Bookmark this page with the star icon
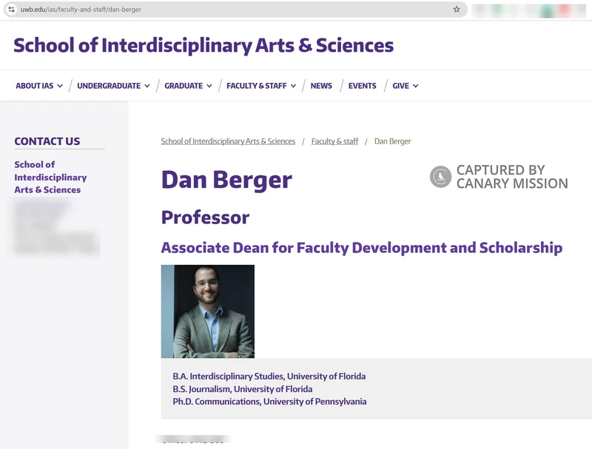This screenshot has height=449, width=592. (457, 10)
